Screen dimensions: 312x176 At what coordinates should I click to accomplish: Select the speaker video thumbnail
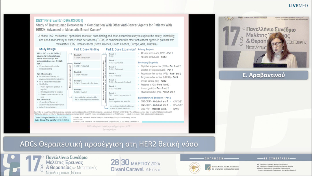(264, 42)
